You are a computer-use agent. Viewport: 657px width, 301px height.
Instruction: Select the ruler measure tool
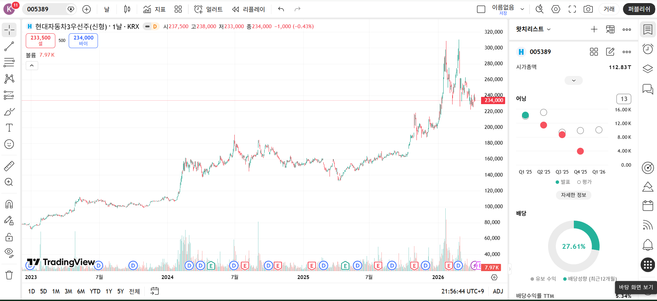pos(9,166)
